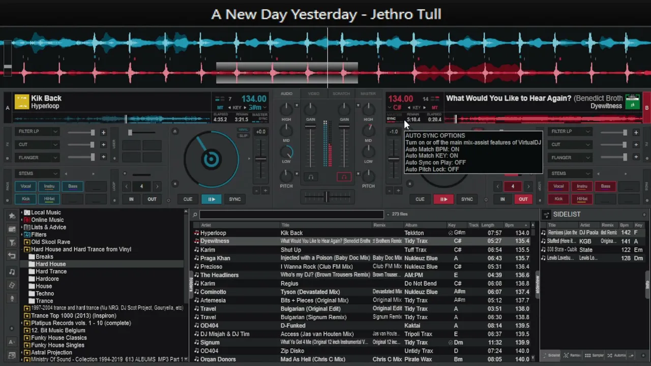Toggle deck B HiHat stem pad
The width and height of the screenshot is (651, 366).
pyautogui.click(x=582, y=199)
